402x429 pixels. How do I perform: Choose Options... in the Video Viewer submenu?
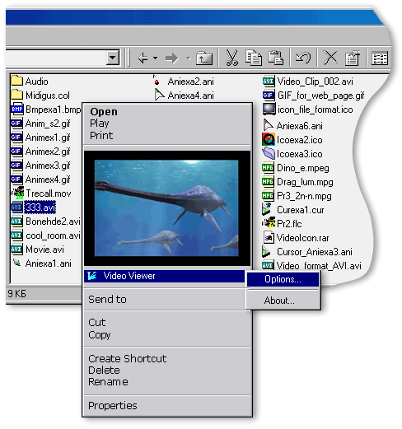[283, 279]
